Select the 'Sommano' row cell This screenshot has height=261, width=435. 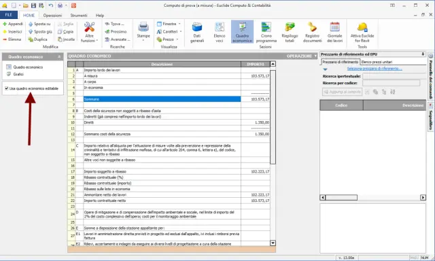tap(162, 99)
